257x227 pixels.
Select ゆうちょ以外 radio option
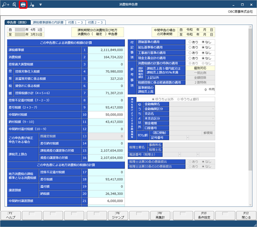(x=153, y=99)
